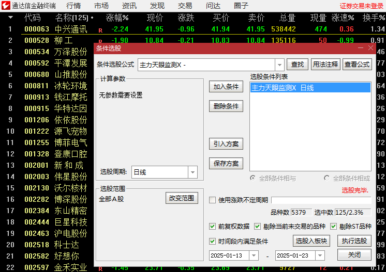The width and height of the screenshot is (386, 272).
Task: Open the 市场 menu
Action: [x=101, y=6]
